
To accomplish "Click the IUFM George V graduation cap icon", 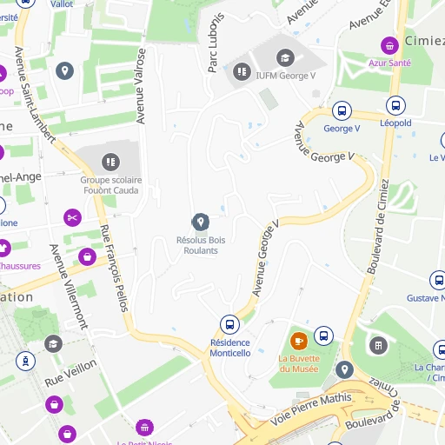I will coord(285,58).
